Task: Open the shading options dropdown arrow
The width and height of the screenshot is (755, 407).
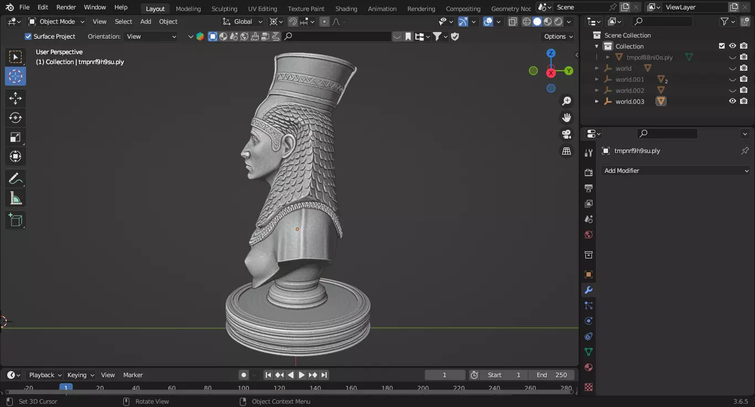Action: [x=569, y=22]
